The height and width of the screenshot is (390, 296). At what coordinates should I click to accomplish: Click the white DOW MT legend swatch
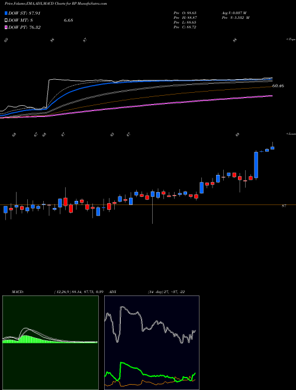coord(7,20)
